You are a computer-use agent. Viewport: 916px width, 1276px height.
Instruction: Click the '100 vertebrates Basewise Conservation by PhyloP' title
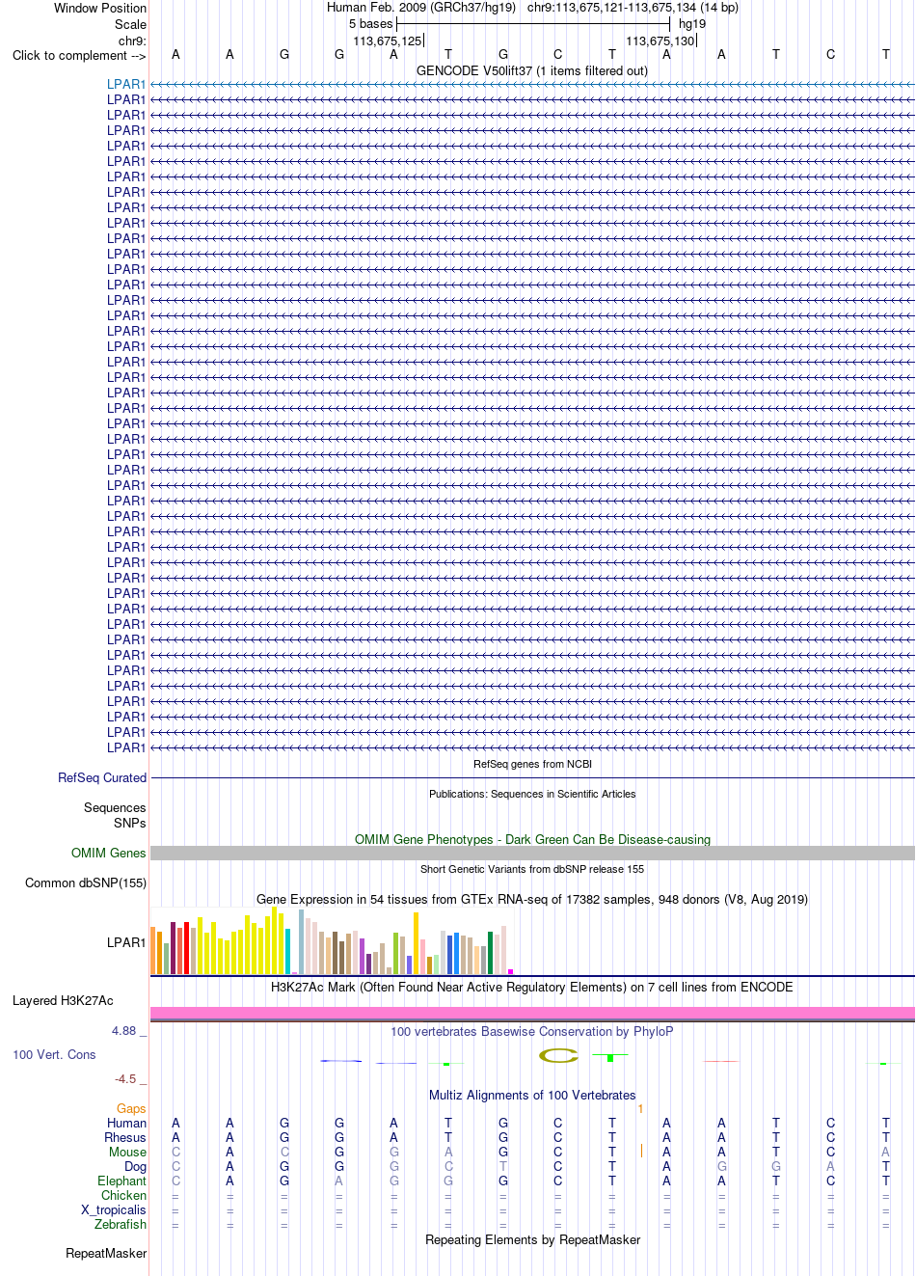(532, 1031)
